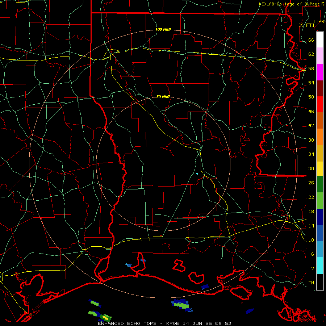Pick the navy block in the legend scale
This screenshot has width=326, height=326.
click(320, 217)
